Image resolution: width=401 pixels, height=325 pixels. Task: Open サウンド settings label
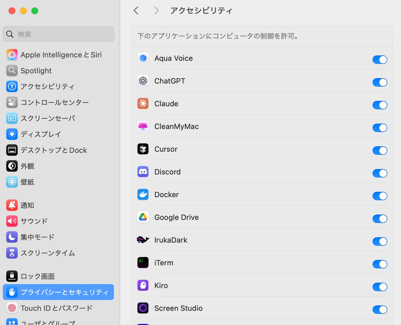coord(34,221)
